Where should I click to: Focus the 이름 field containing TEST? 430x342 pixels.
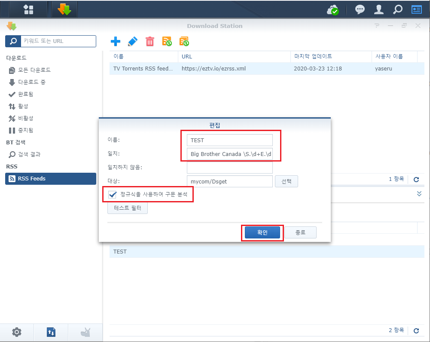230,140
